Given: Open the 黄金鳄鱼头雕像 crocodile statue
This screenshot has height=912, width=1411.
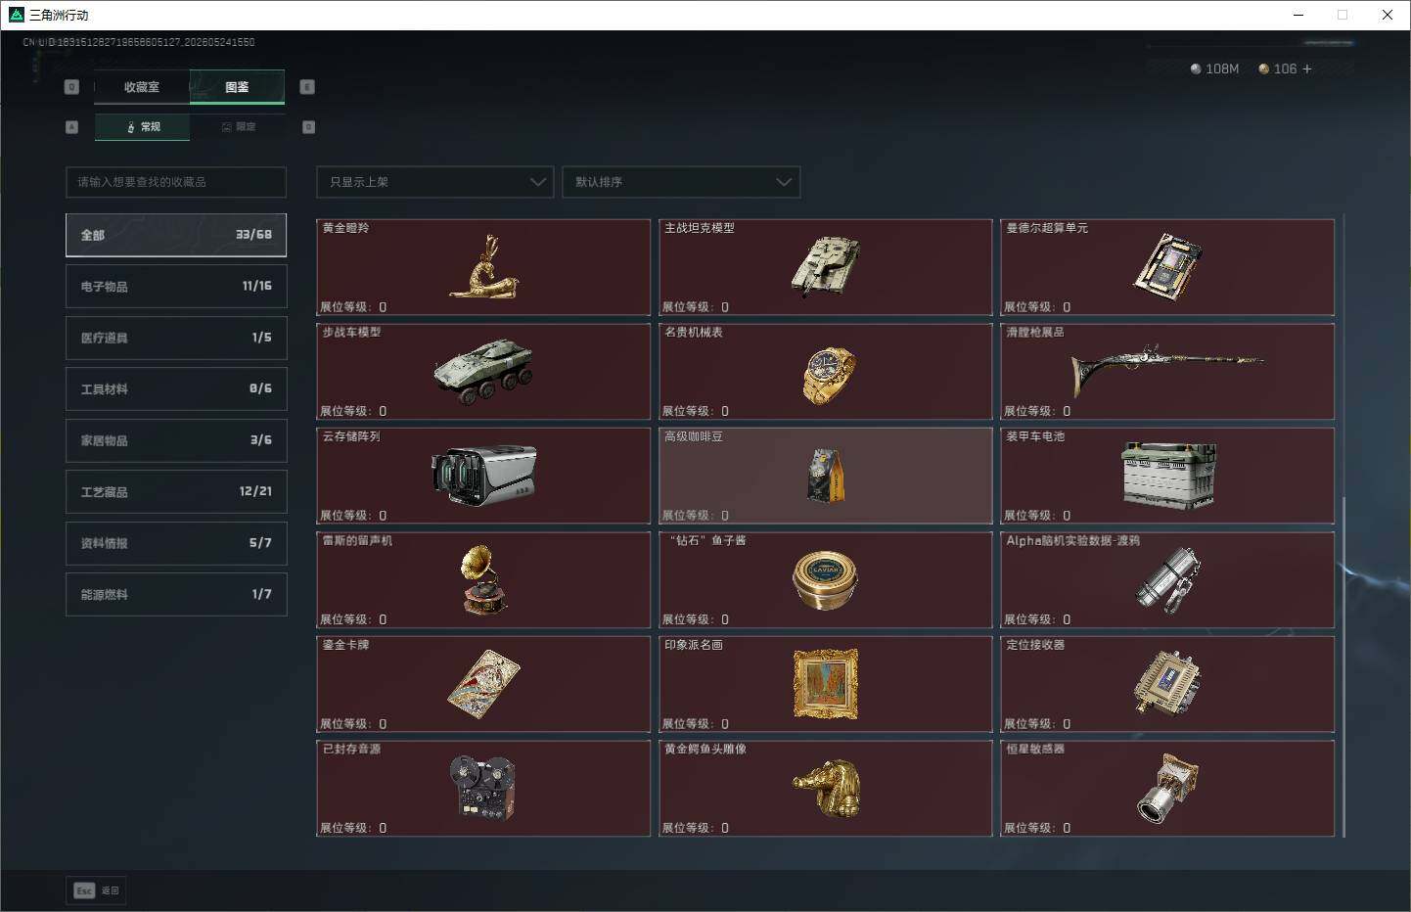Looking at the screenshot, I should pyautogui.click(x=826, y=789).
